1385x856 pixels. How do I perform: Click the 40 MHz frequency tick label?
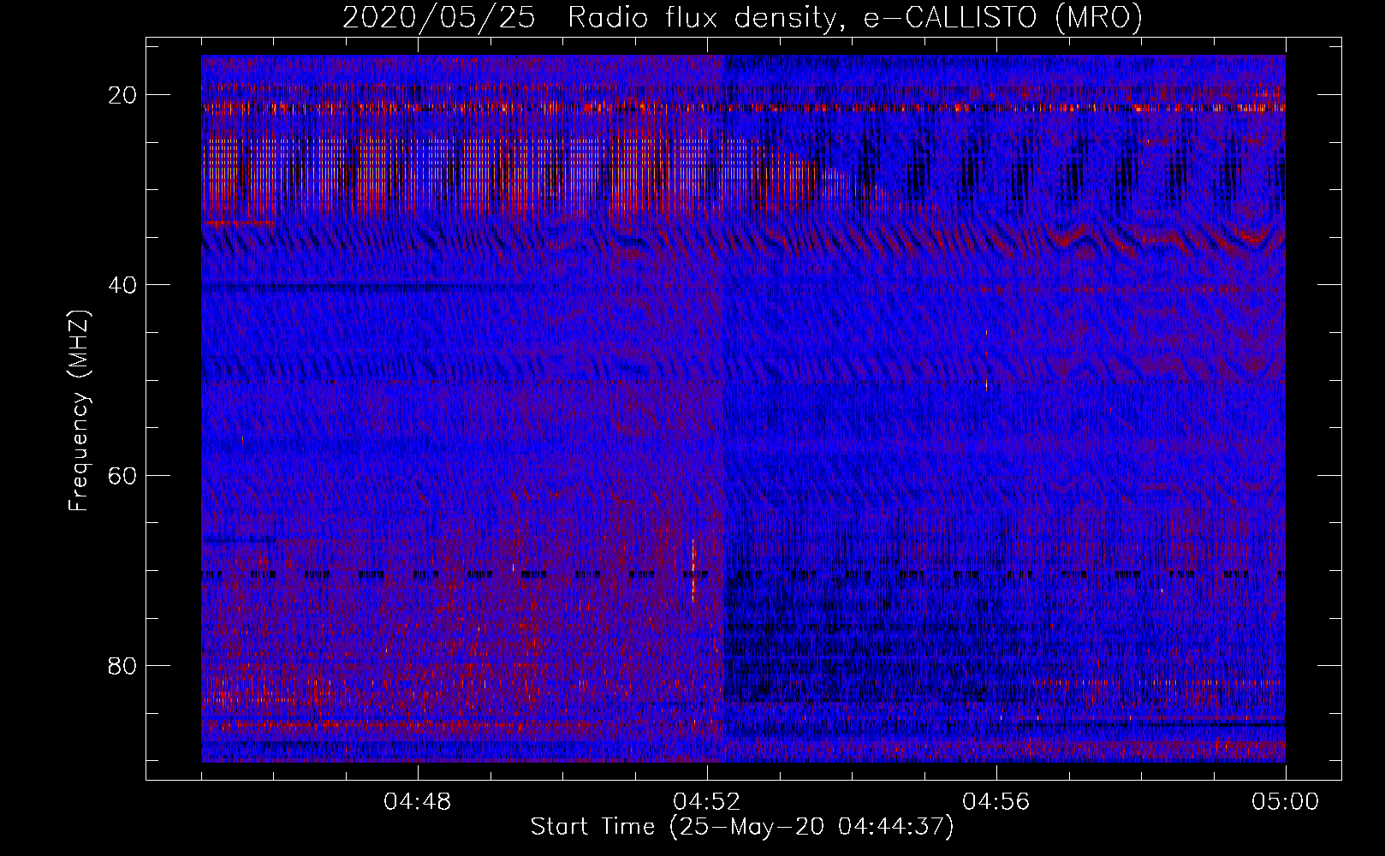(x=123, y=285)
